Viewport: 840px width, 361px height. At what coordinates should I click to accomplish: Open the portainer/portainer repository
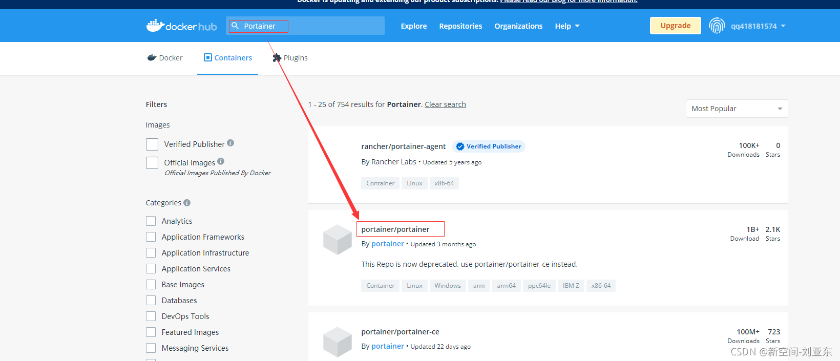point(395,229)
